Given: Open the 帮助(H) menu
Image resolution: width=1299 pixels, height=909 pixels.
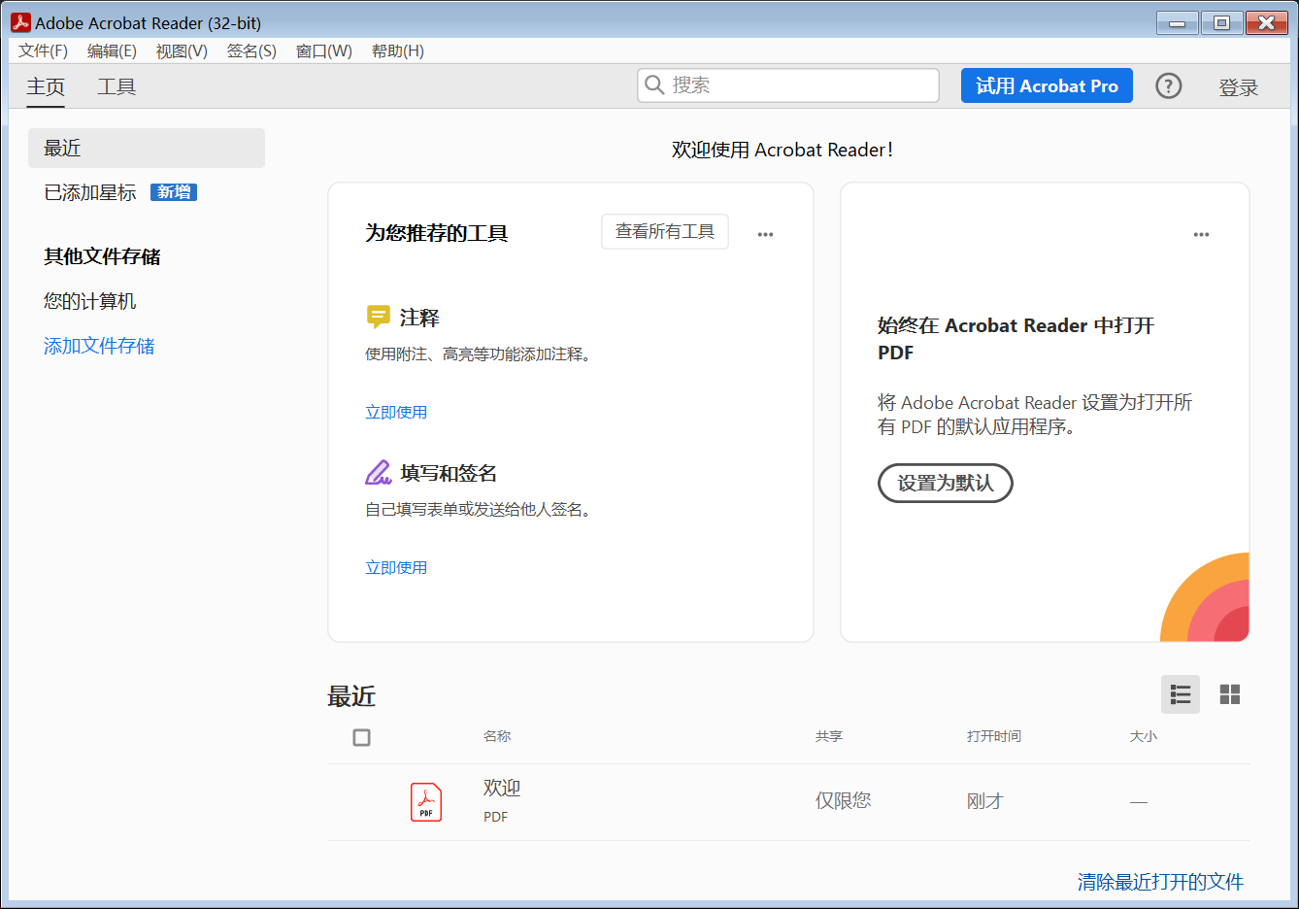Looking at the screenshot, I should pos(398,50).
